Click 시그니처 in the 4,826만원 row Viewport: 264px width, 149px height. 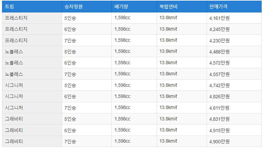14,96
